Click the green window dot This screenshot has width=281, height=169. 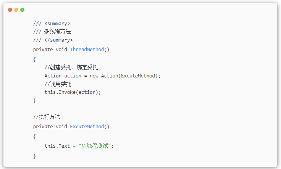(x=22, y=10)
